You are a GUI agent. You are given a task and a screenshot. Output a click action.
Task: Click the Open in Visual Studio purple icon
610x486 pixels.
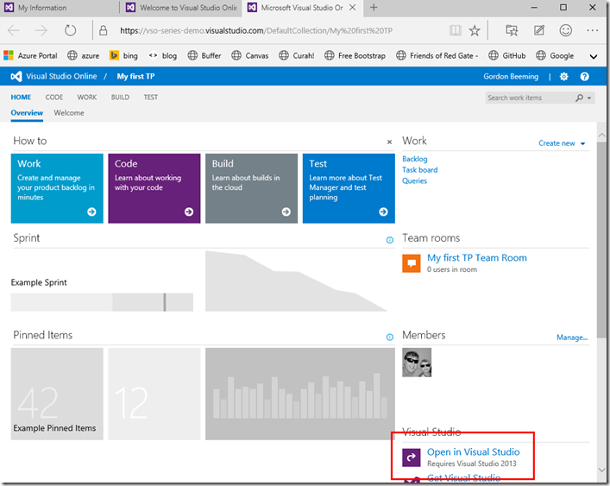pos(412,458)
